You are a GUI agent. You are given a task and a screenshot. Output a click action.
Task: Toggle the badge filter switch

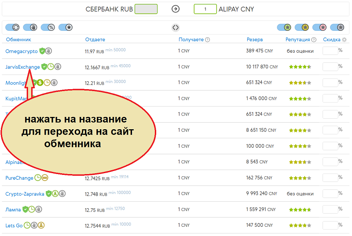click(x=66, y=28)
